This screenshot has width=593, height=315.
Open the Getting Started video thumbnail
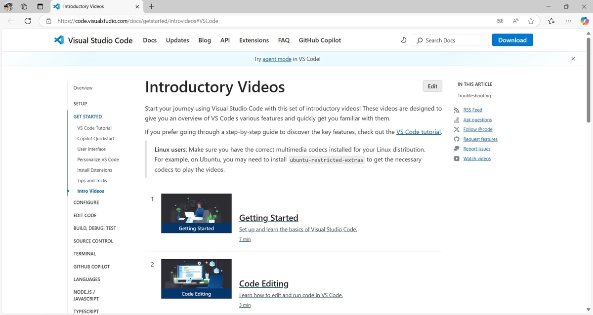[196, 213]
